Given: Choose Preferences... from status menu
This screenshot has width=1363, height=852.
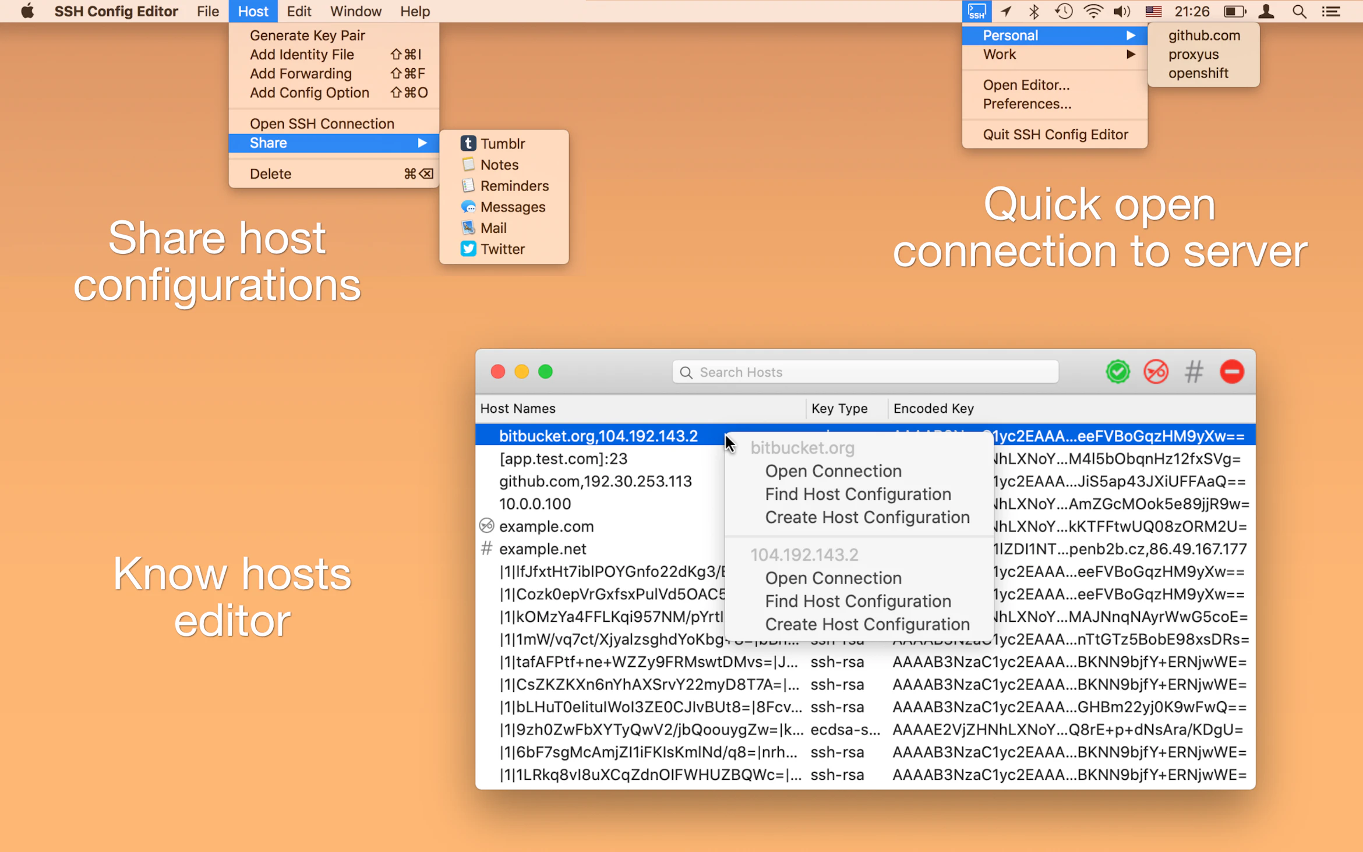Looking at the screenshot, I should click(x=1054, y=104).
